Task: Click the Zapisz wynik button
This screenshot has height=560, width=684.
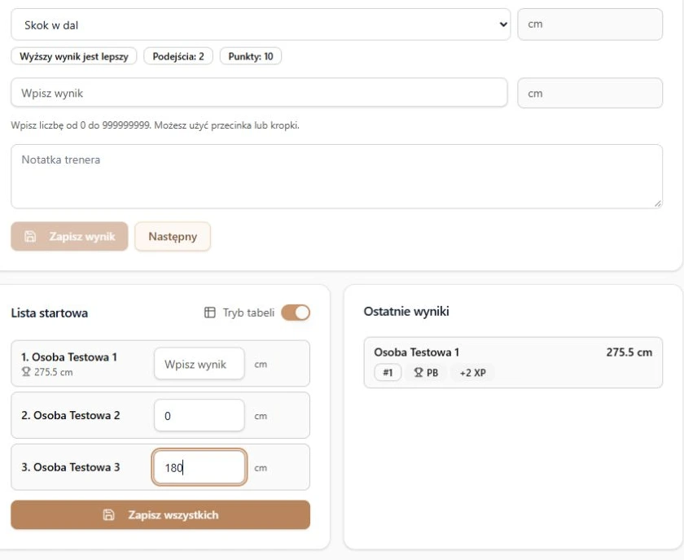Action: [x=69, y=236]
